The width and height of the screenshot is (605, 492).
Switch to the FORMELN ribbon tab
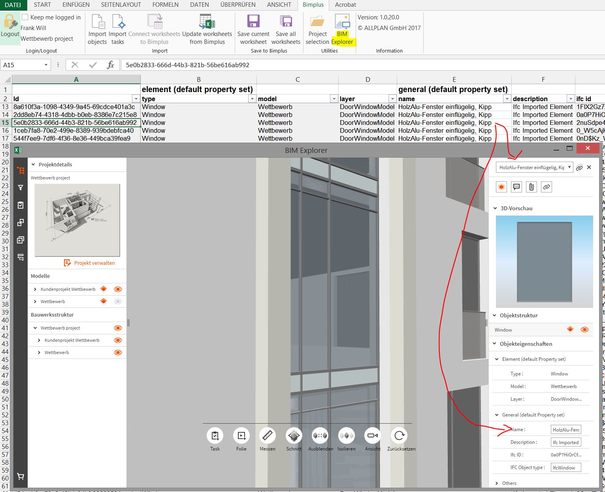[165, 5]
